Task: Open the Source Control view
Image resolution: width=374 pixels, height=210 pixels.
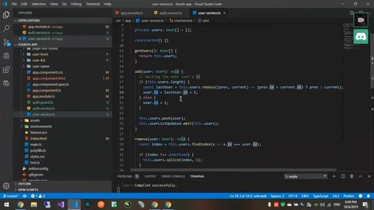Action: pyautogui.click(x=6, y=43)
